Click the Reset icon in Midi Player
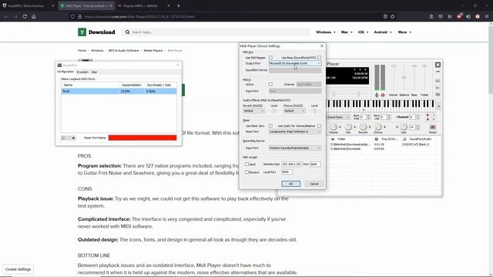Screen dimensions: 493x277 433,127
